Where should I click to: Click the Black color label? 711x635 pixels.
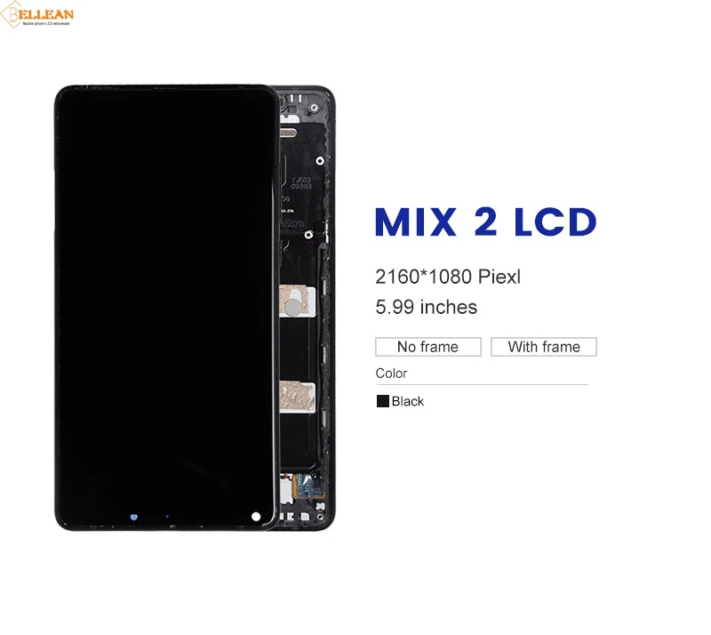click(x=408, y=401)
